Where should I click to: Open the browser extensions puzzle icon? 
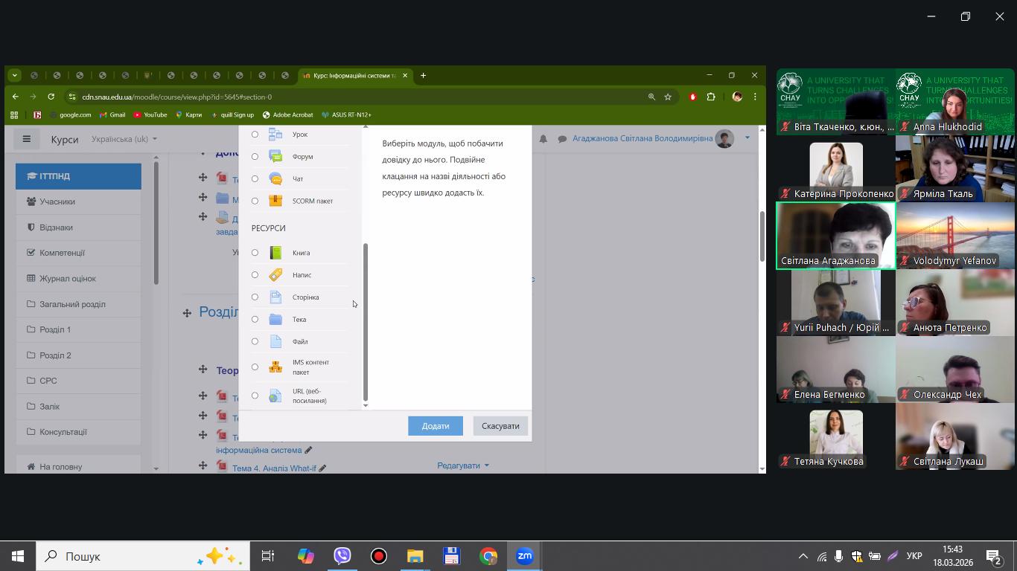pos(711,97)
